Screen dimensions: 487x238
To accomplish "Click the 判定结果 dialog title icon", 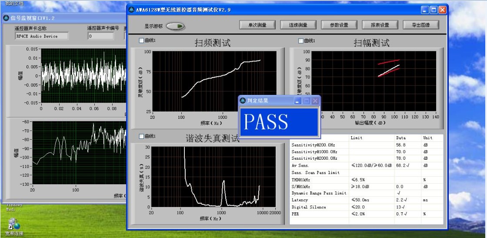I will 243,101.
